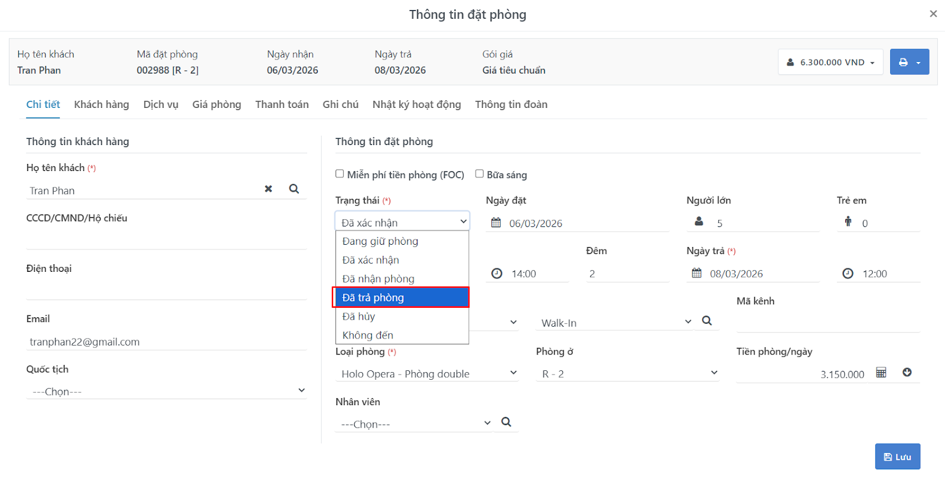Click booking code 002988 [R - 2]

(x=168, y=70)
